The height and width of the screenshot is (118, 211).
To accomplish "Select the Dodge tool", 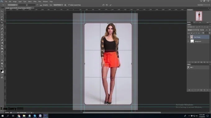I will [2, 49].
